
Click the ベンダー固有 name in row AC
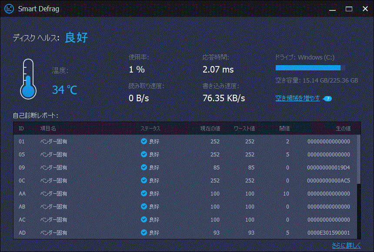(53, 219)
